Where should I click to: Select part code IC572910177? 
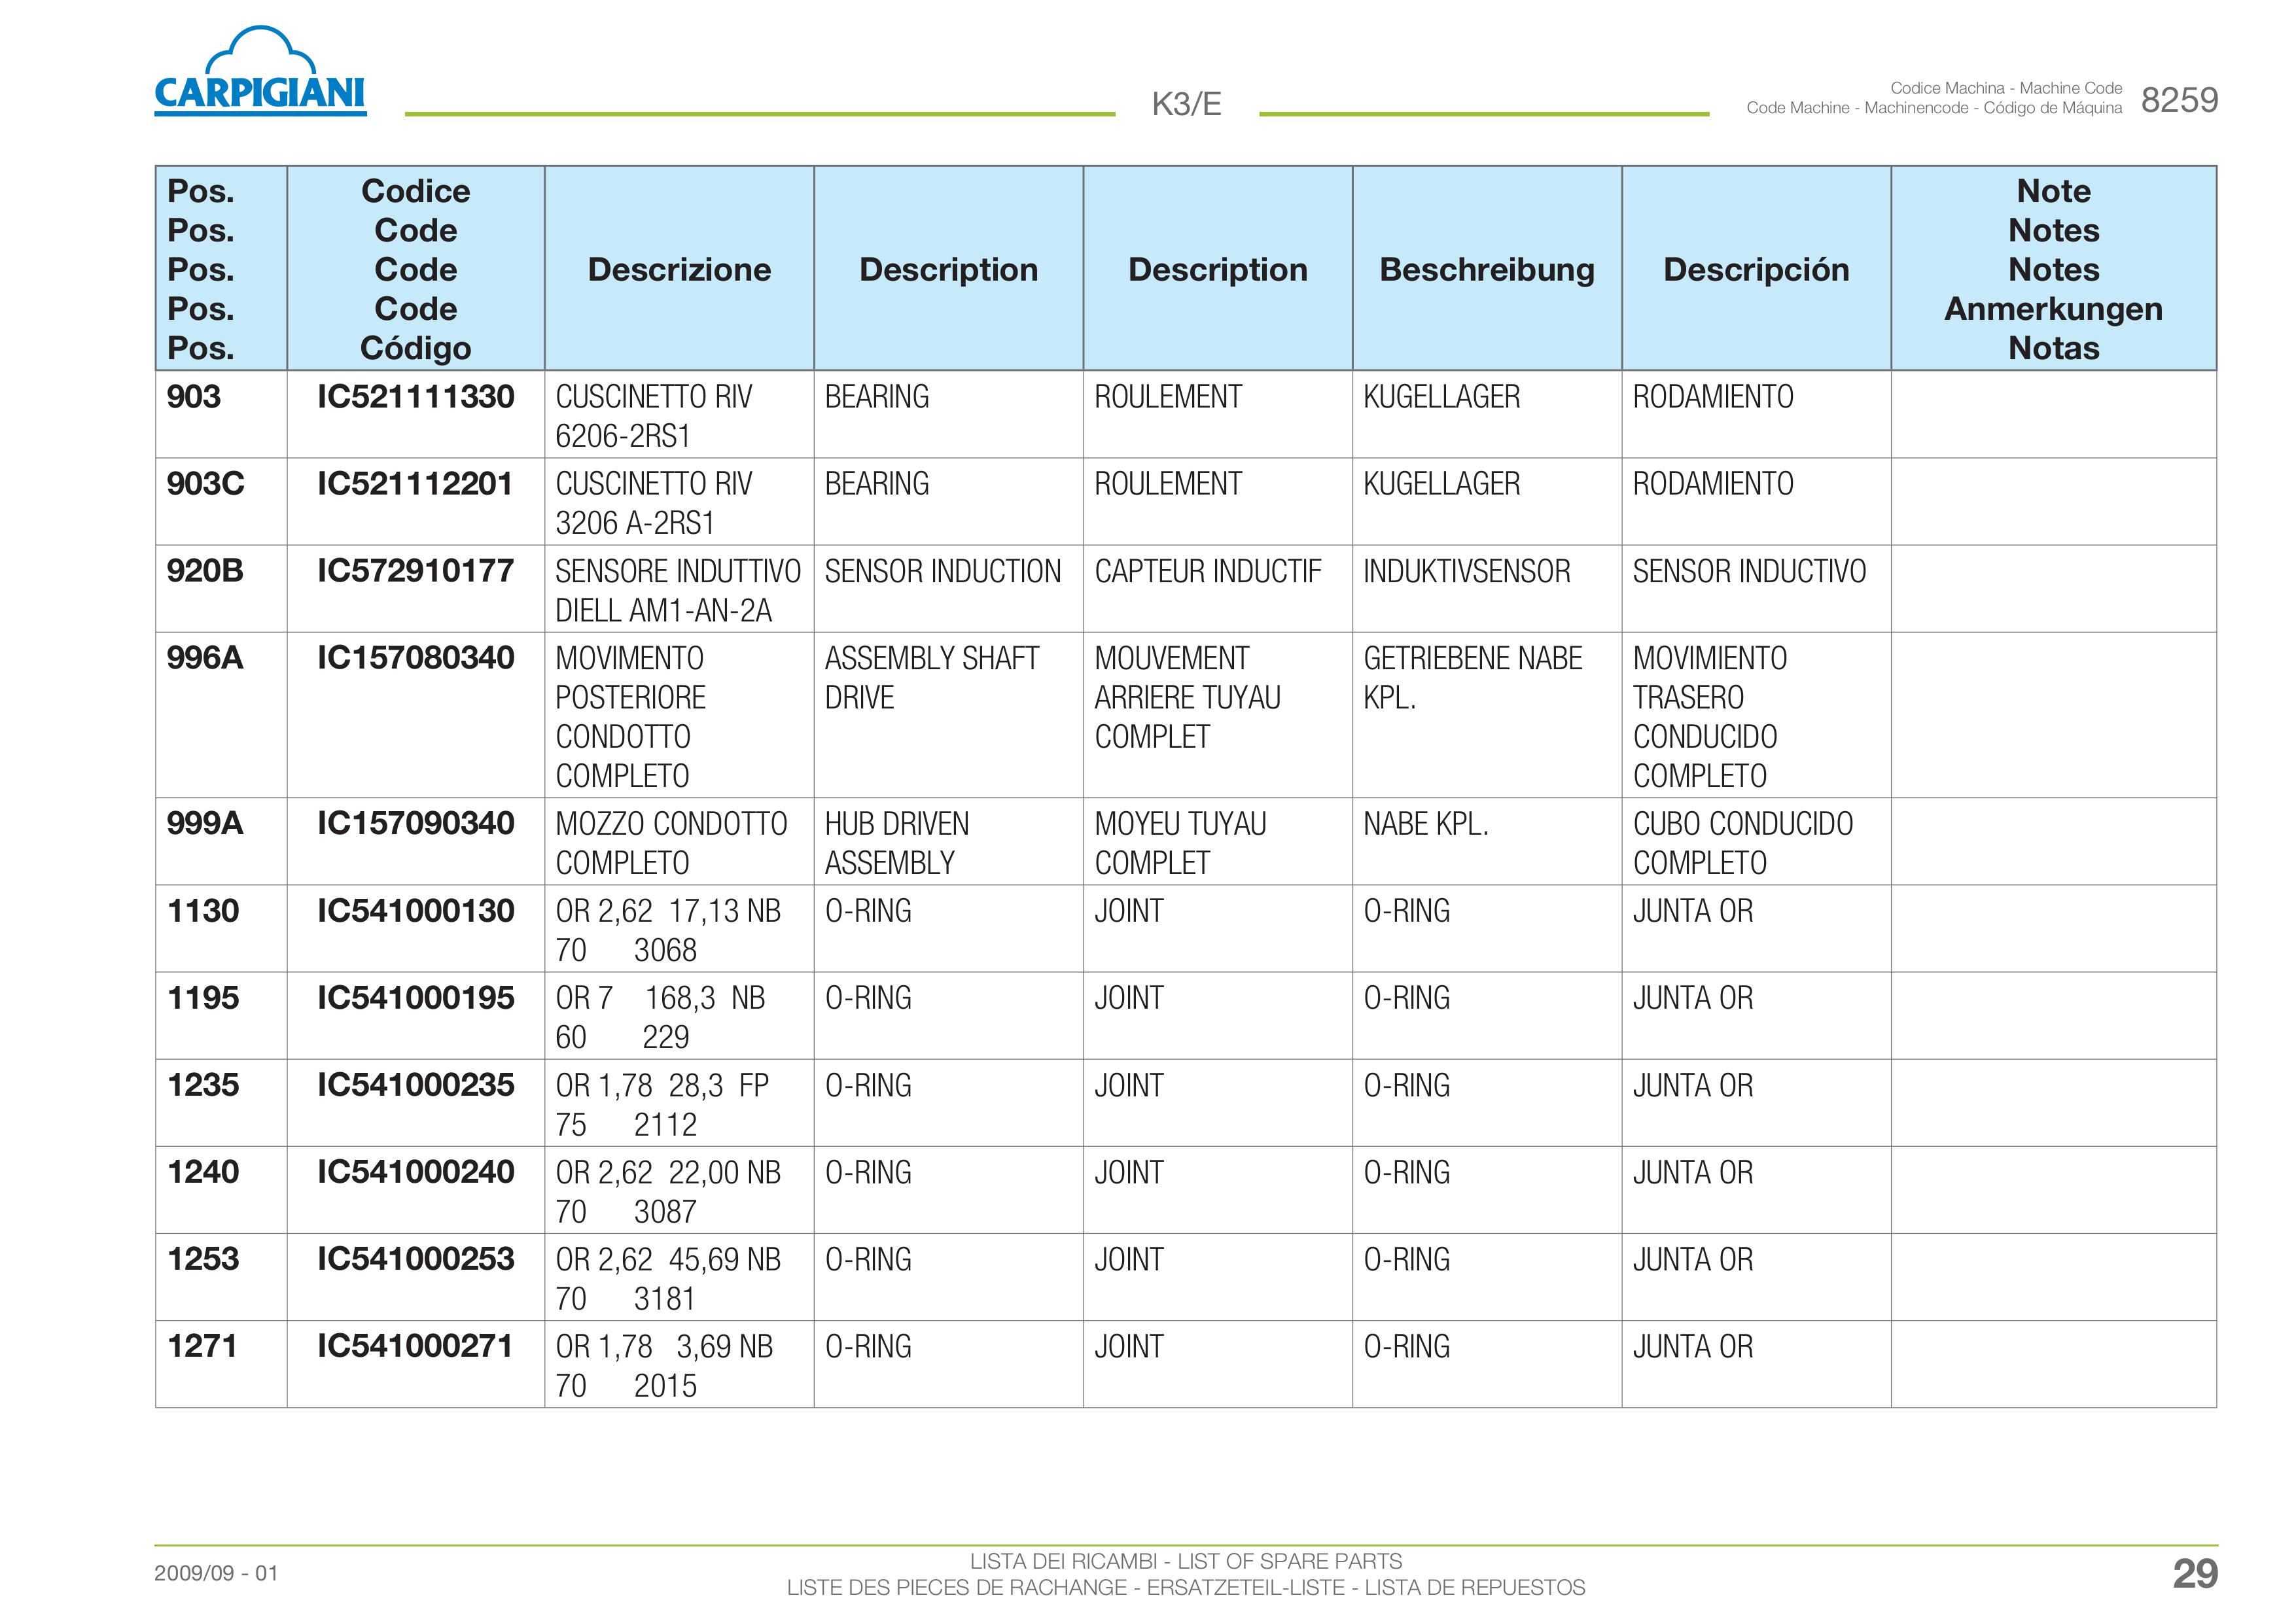[415, 571]
